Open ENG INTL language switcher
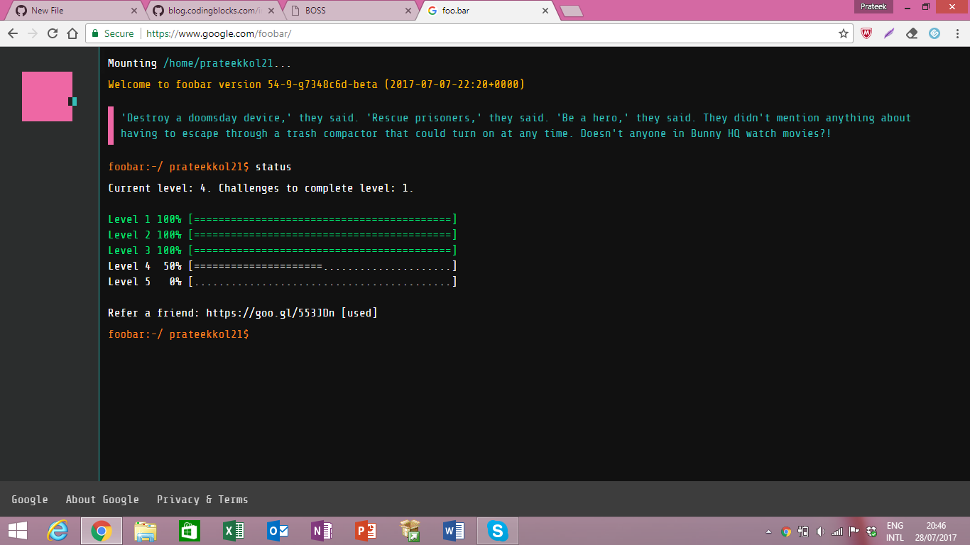This screenshot has height=545, width=970. coord(895,532)
